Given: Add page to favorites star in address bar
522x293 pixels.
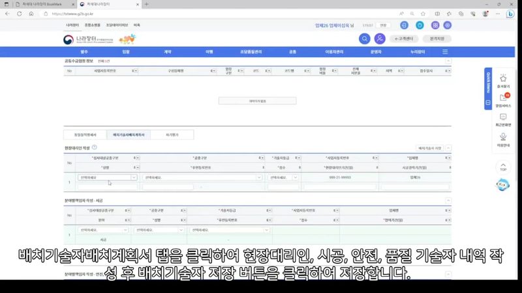Looking at the screenshot, I should click(423, 14).
